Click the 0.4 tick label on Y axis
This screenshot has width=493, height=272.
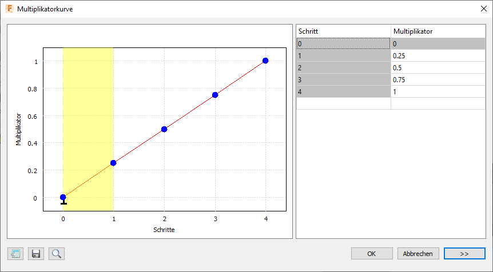click(32, 143)
